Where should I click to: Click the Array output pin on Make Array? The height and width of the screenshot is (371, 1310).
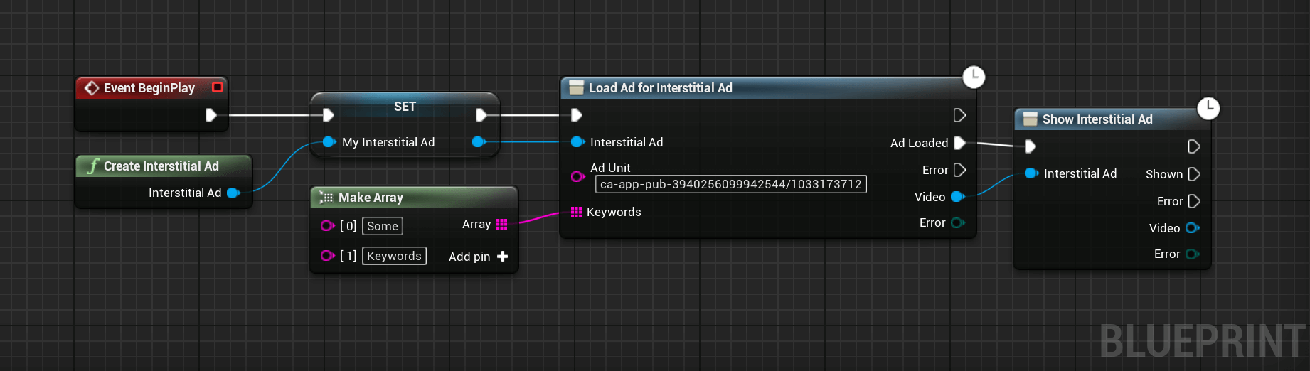tap(502, 225)
